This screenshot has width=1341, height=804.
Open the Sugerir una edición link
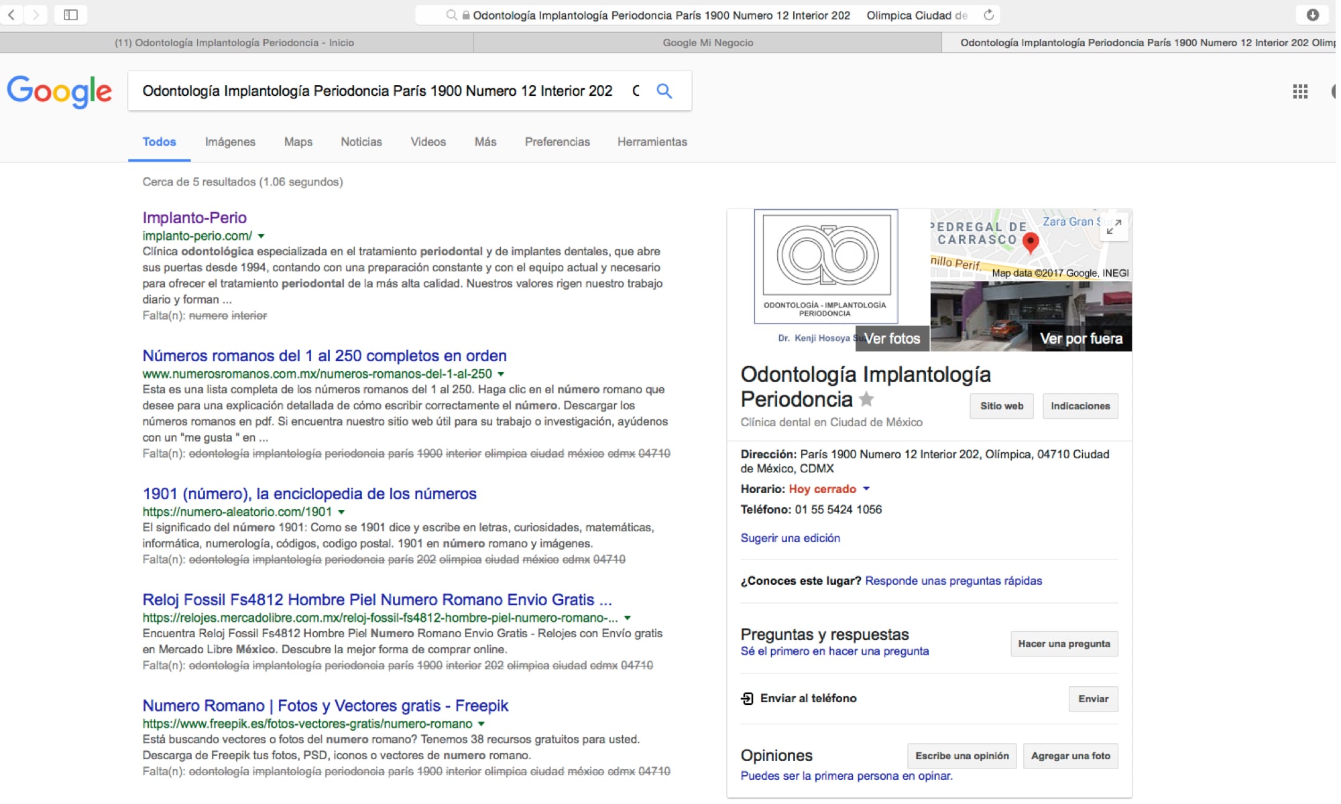point(790,538)
